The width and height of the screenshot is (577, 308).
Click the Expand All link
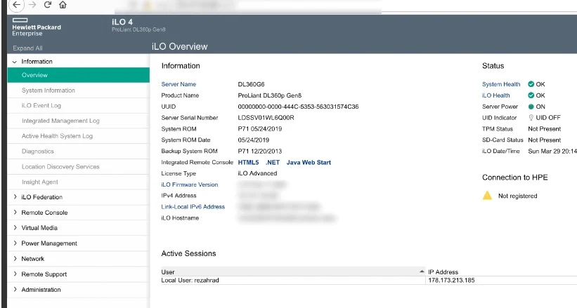point(27,48)
